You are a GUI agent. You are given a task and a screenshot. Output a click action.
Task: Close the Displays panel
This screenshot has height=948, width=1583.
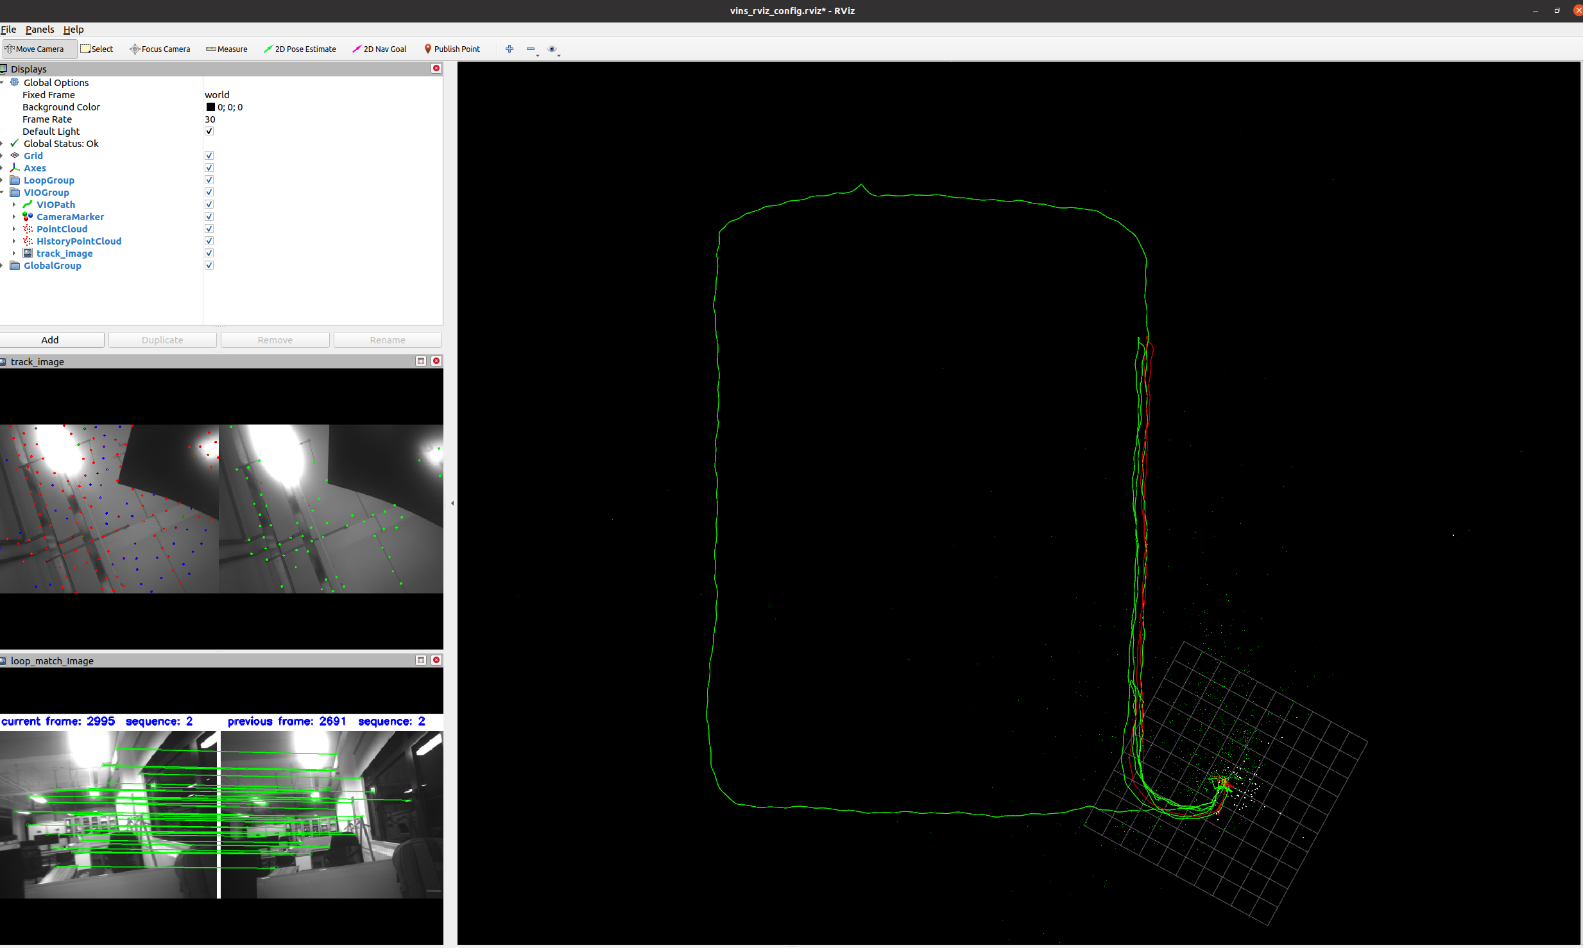436,68
